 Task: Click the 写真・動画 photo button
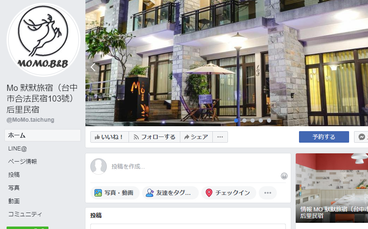click(x=115, y=193)
